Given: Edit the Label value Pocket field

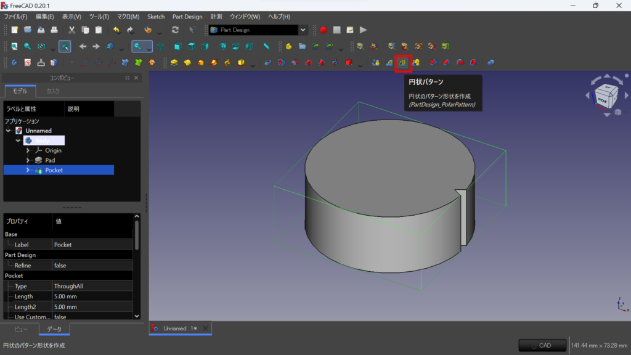Looking at the screenshot, I should (x=92, y=245).
